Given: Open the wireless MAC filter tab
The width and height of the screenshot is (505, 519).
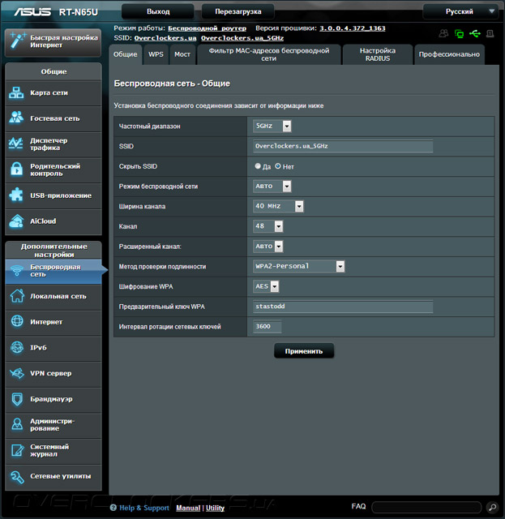Looking at the screenshot, I should click(x=269, y=54).
